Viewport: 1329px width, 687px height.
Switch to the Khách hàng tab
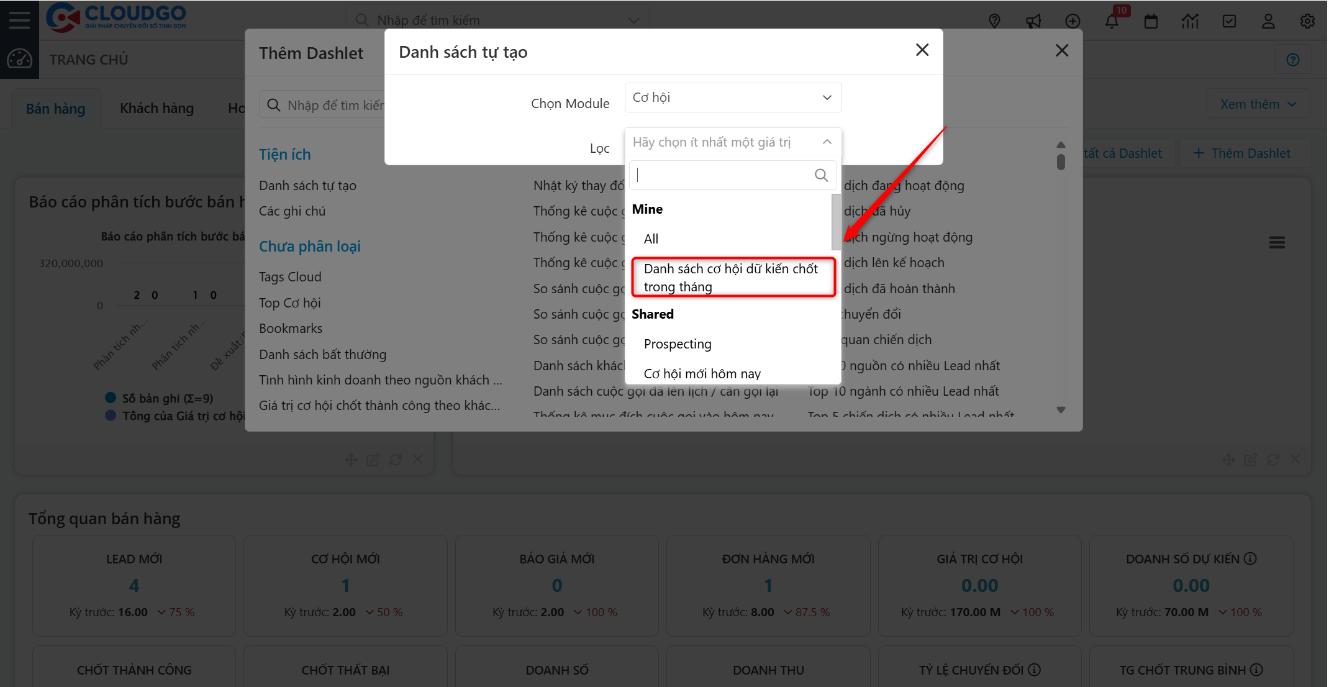156,107
